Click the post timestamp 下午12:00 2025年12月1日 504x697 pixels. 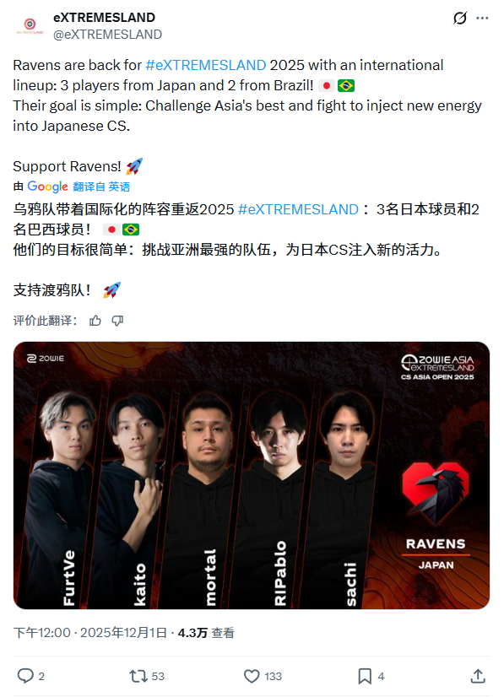[90, 633]
